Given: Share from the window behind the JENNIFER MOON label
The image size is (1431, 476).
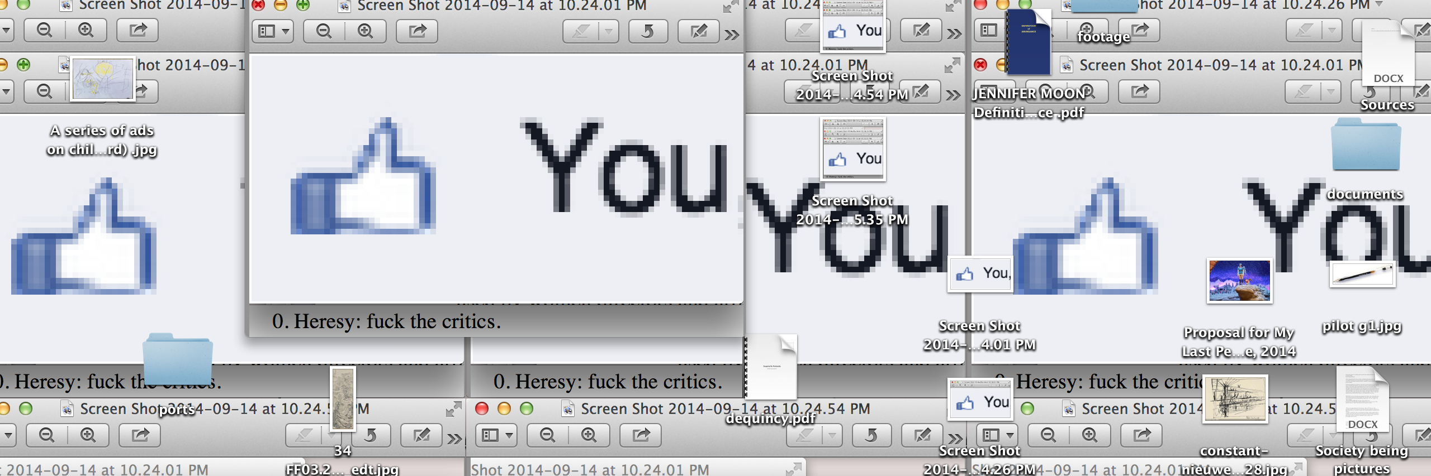Looking at the screenshot, I should (x=1139, y=92).
